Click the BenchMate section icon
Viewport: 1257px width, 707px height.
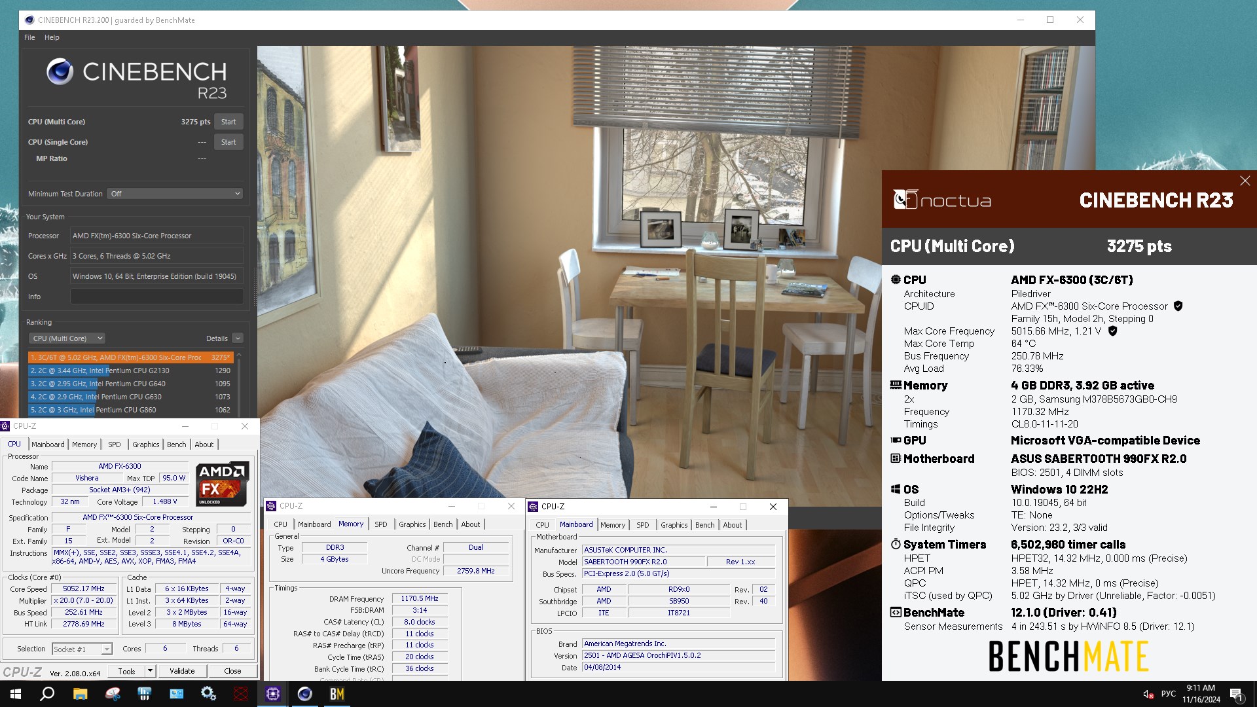point(896,613)
